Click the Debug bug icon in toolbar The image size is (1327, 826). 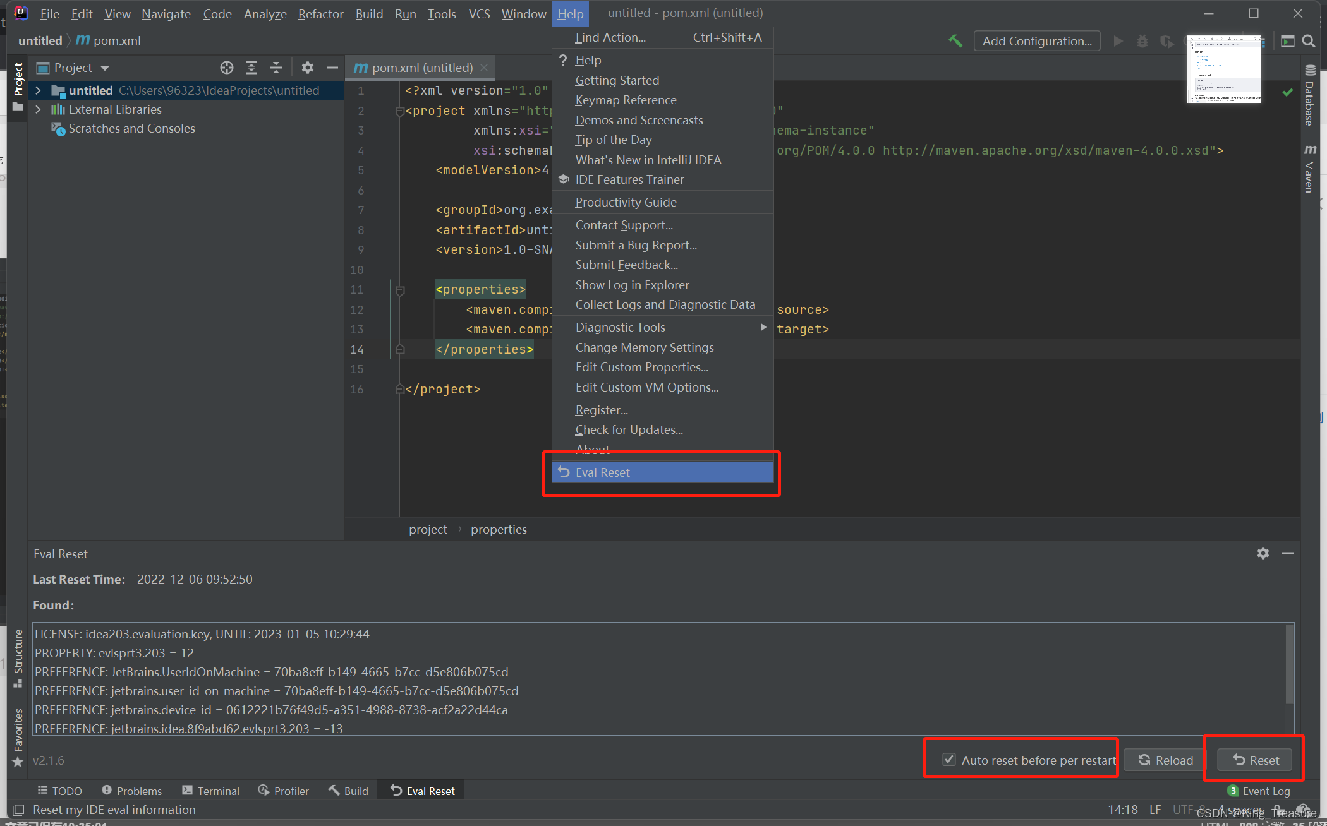pyautogui.click(x=1142, y=41)
